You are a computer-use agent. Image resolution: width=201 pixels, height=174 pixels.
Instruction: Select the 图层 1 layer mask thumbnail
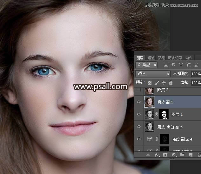[x=163, y=114]
